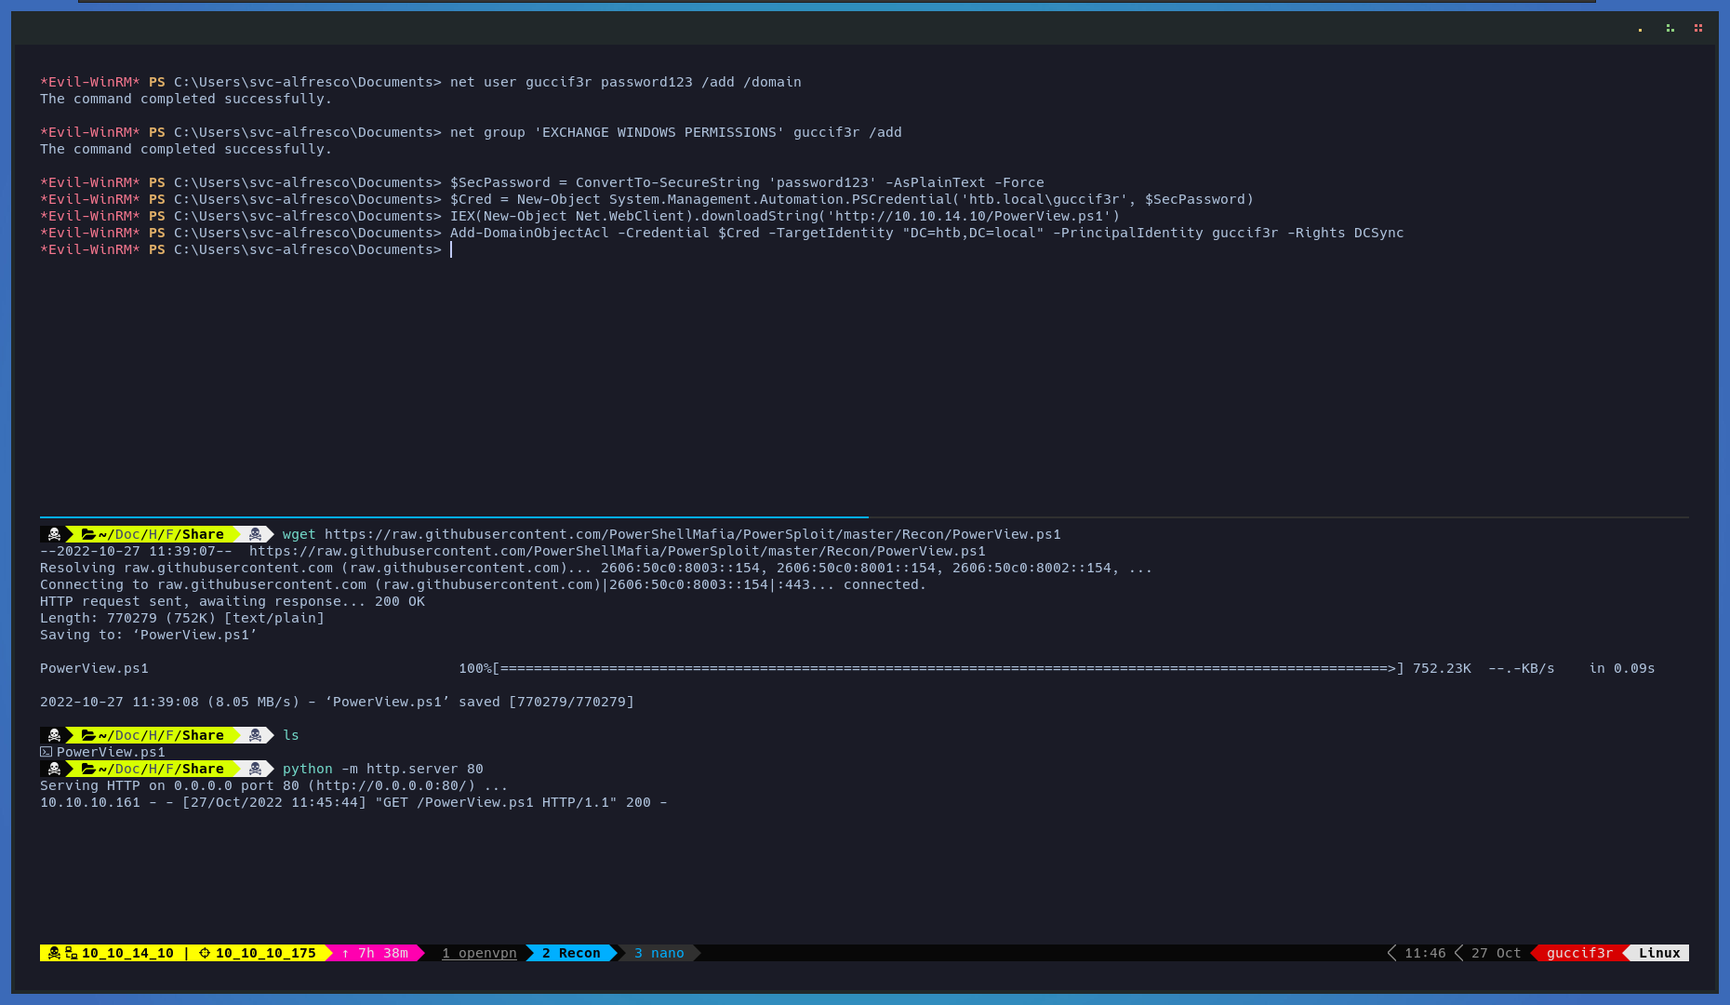The image size is (1730, 1005).
Task: Click the Linux label in status bar
Action: click(1659, 953)
